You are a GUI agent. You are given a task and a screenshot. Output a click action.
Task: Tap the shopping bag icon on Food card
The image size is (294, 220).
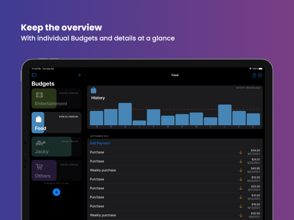(39, 119)
